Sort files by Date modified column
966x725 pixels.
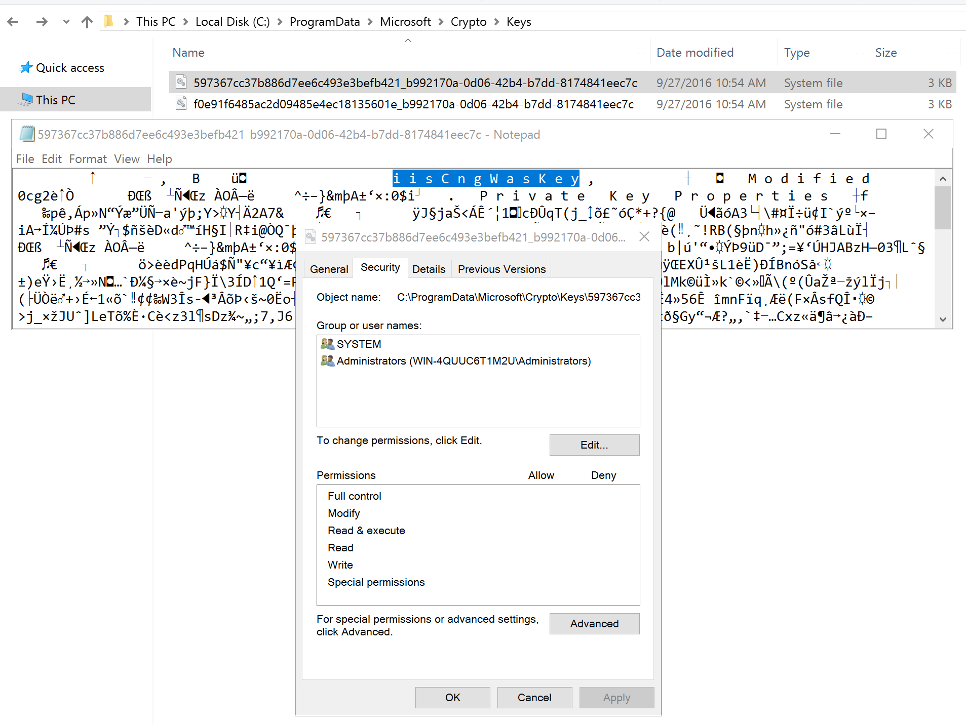pos(695,53)
